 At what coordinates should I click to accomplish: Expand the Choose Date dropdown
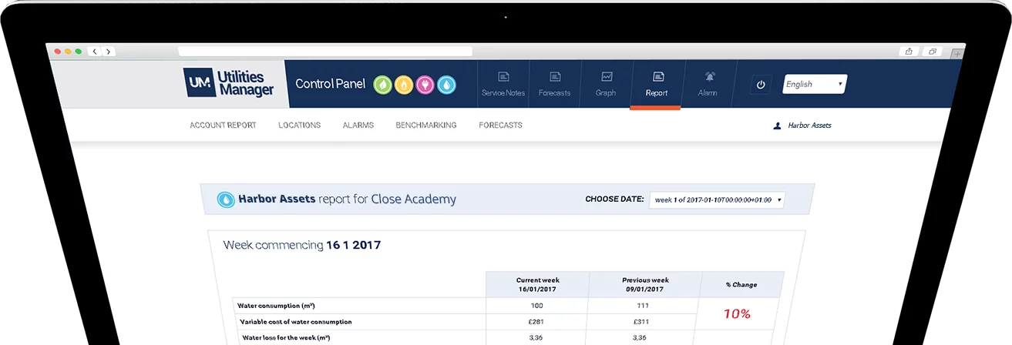717,199
